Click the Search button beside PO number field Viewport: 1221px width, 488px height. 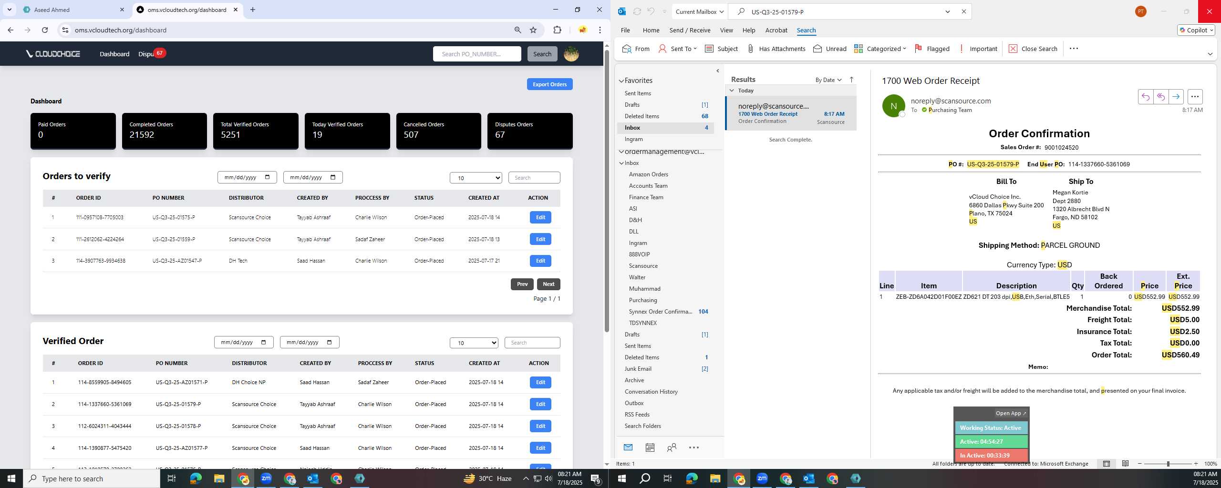[x=542, y=54]
